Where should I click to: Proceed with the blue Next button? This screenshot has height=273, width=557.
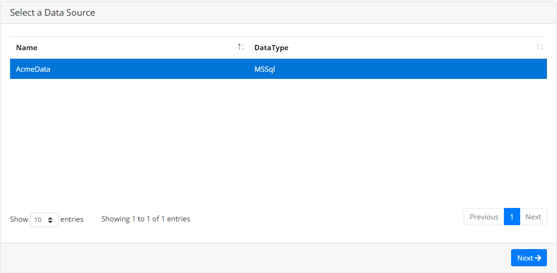click(x=529, y=258)
